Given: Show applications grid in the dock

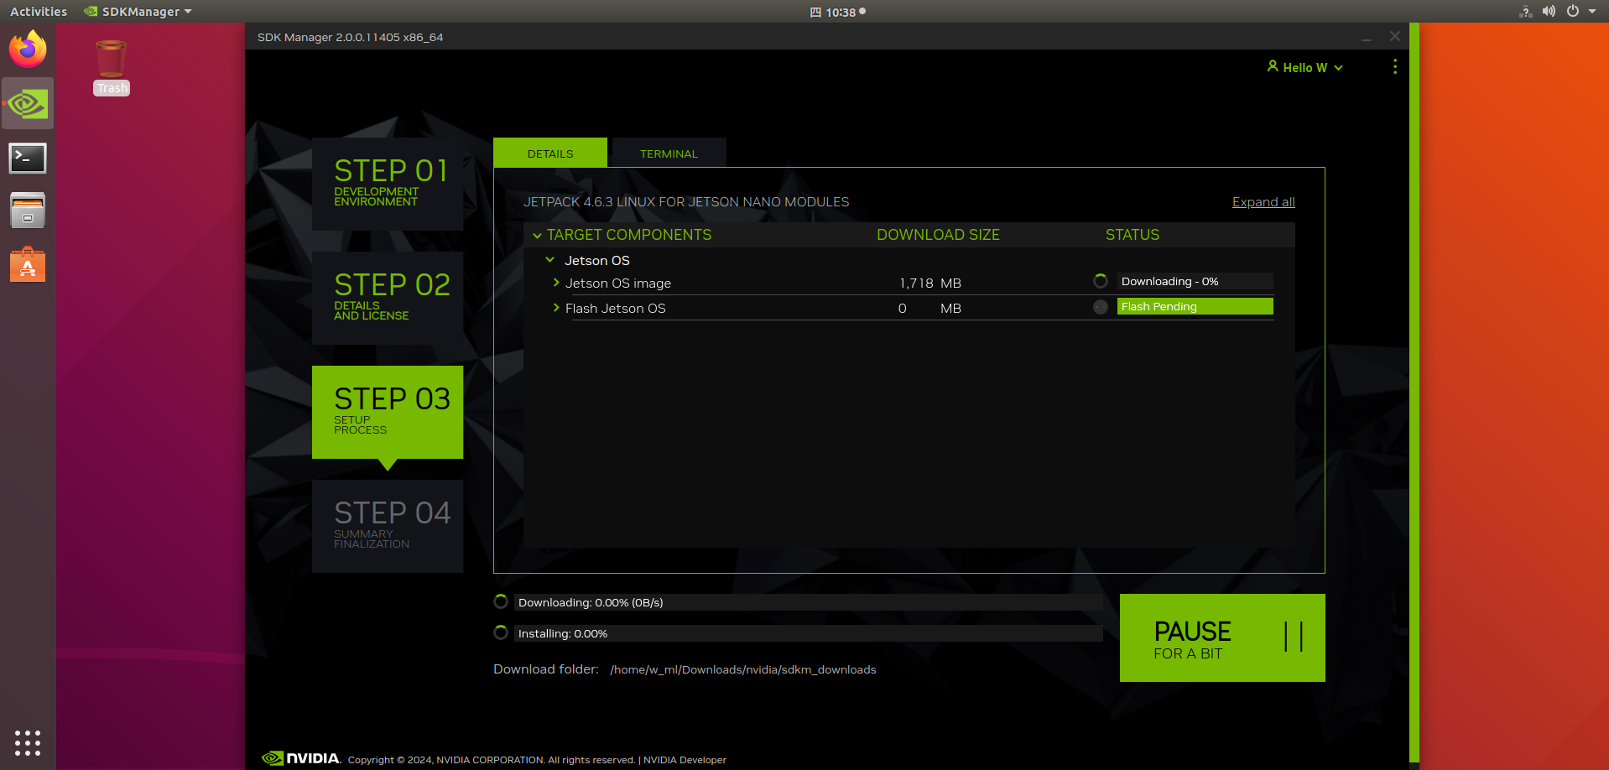Looking at the screenshot, I should tap(28, 742).
